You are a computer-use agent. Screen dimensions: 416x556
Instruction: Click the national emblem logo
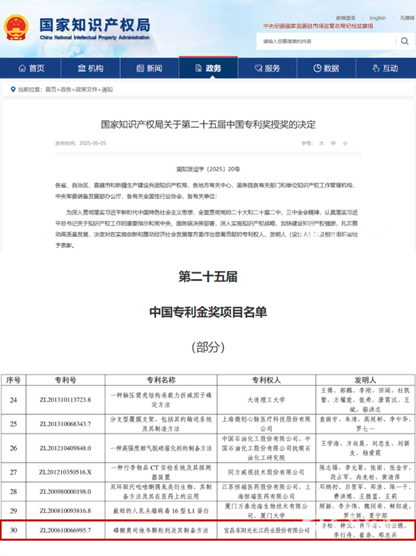tap(16, 27)
